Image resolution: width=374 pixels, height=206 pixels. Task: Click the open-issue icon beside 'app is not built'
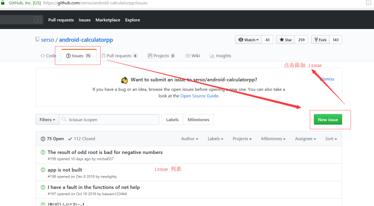click(43, 170)
